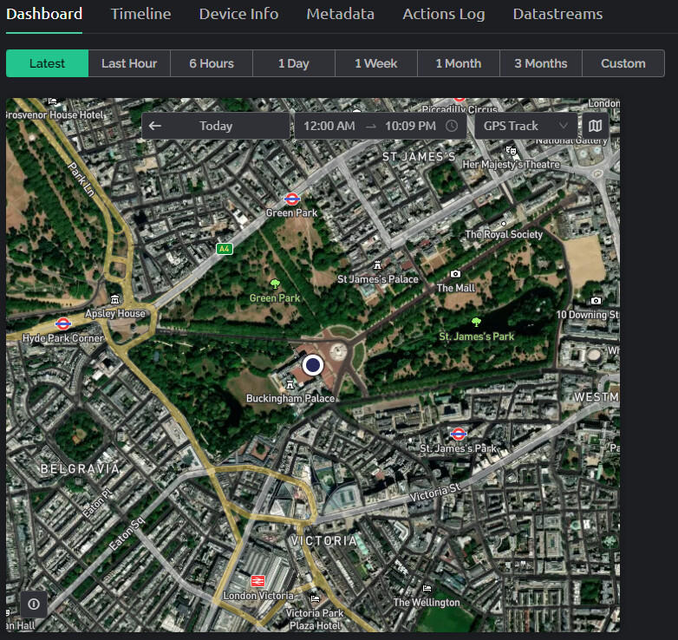
Task: Open the Device Info tab
Action: 238,14
